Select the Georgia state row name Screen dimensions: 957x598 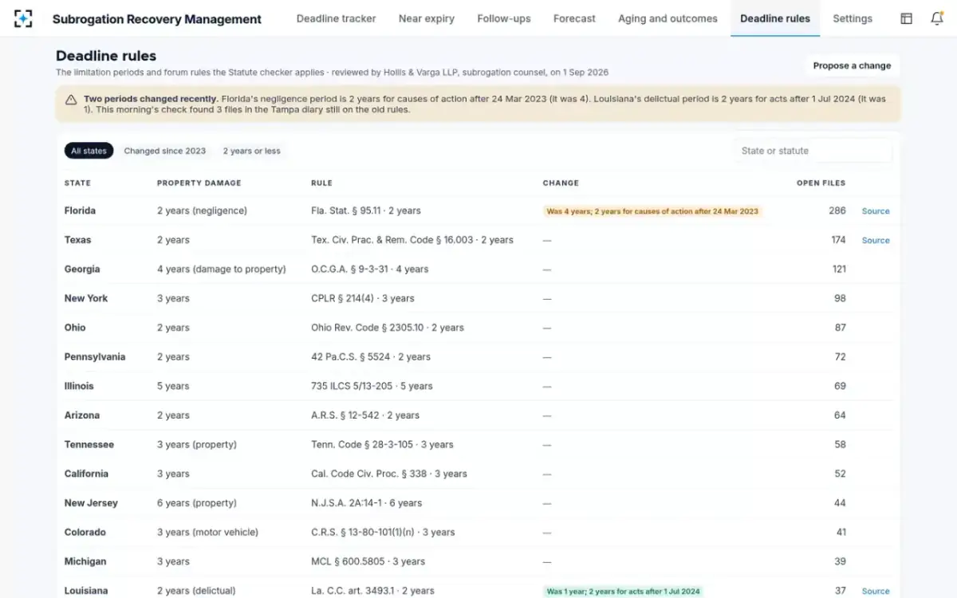(x=82, y=269)
